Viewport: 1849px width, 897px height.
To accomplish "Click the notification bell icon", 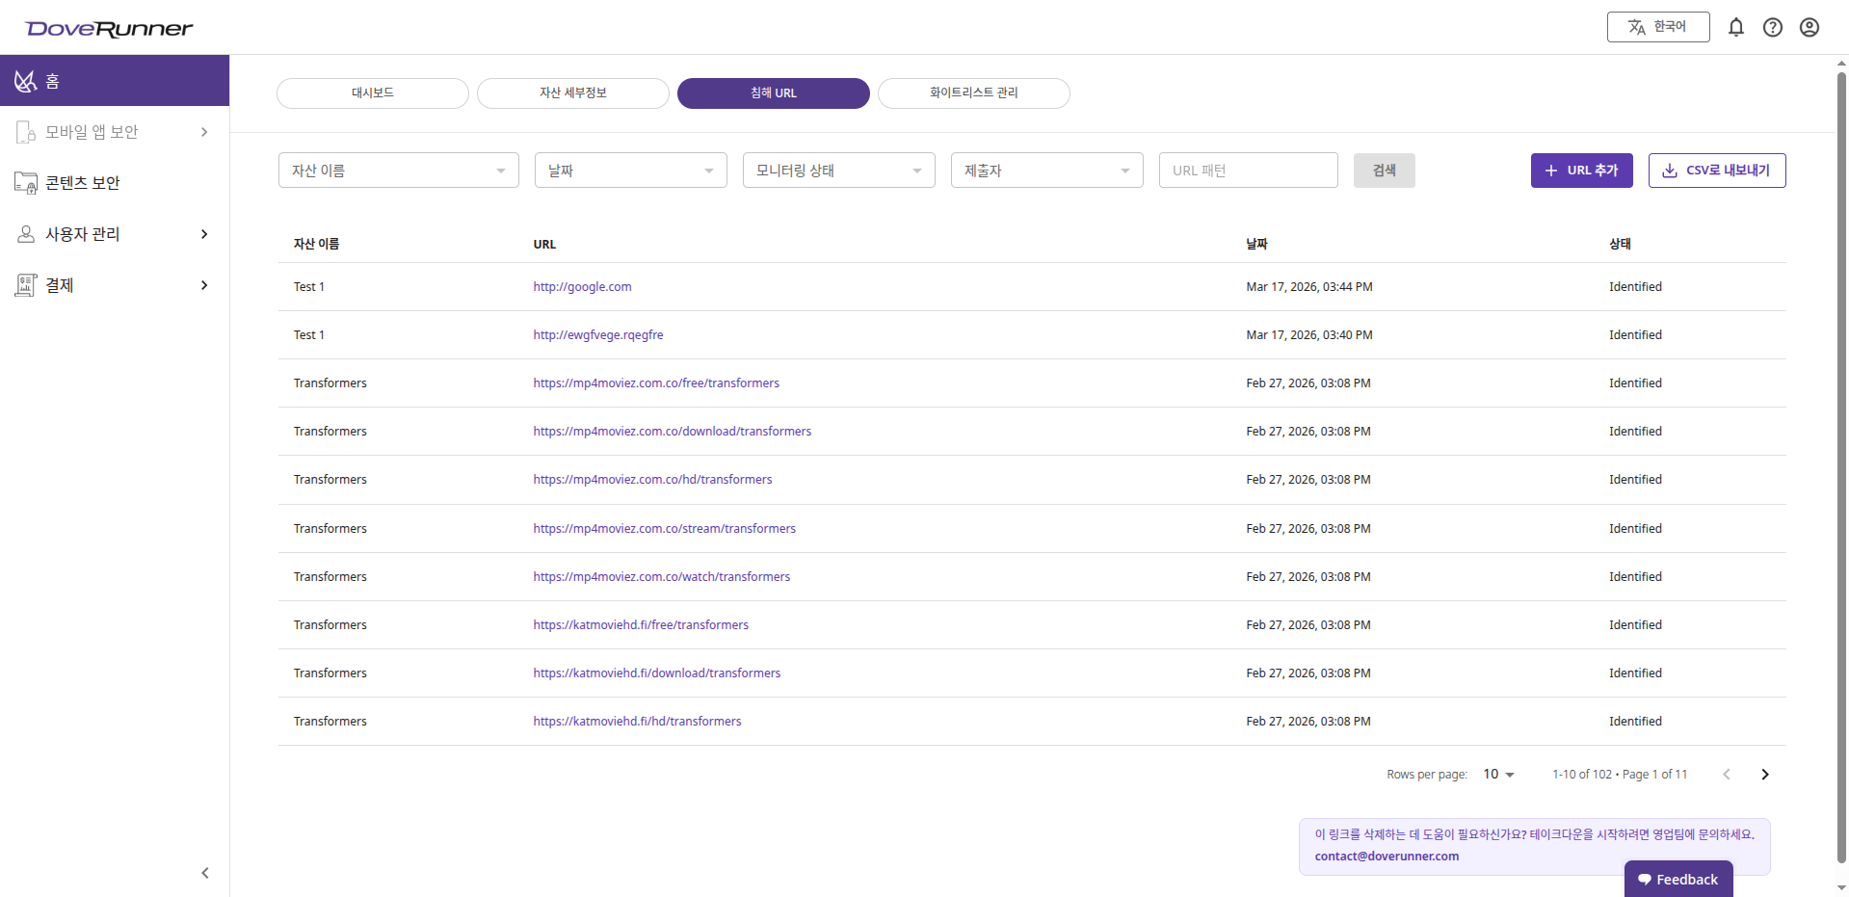I will 1735,27.
